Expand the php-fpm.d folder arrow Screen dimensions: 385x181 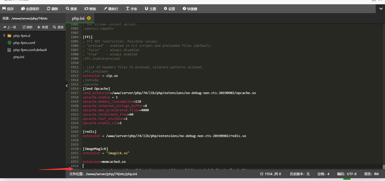(4, 36)
